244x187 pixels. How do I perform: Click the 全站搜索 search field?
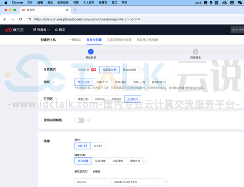tap(237, 30)
